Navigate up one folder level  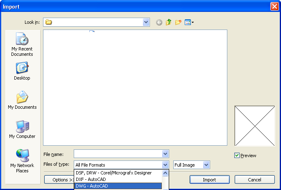(168, 22)
